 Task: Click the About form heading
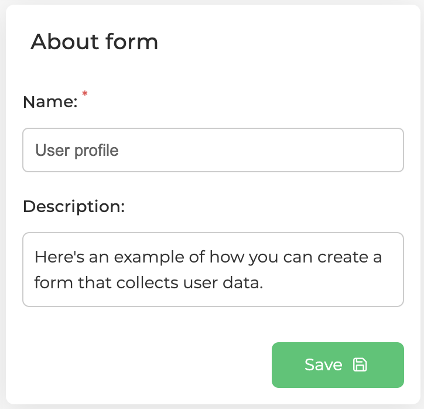click(x=94, y=42)
